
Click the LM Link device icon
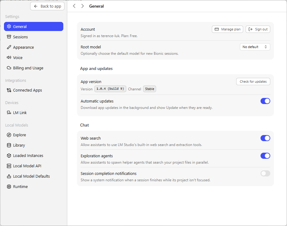(9, 113)
